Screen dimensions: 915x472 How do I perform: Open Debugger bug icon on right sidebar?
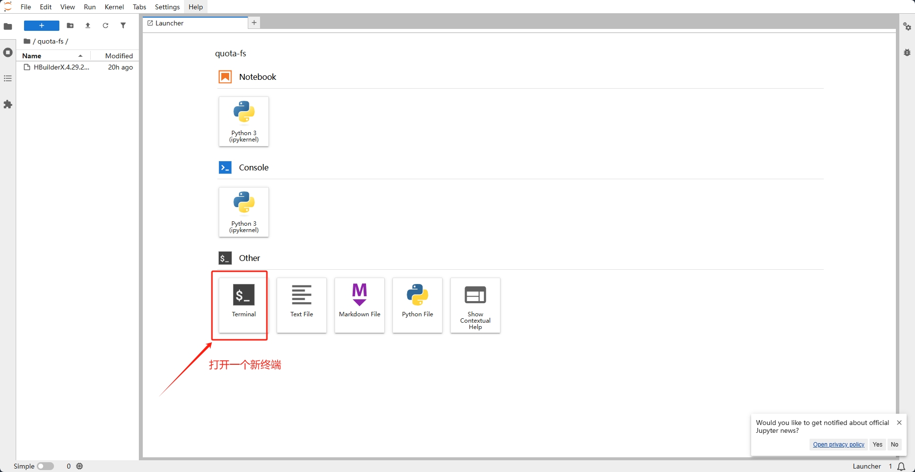pos(907,52)
